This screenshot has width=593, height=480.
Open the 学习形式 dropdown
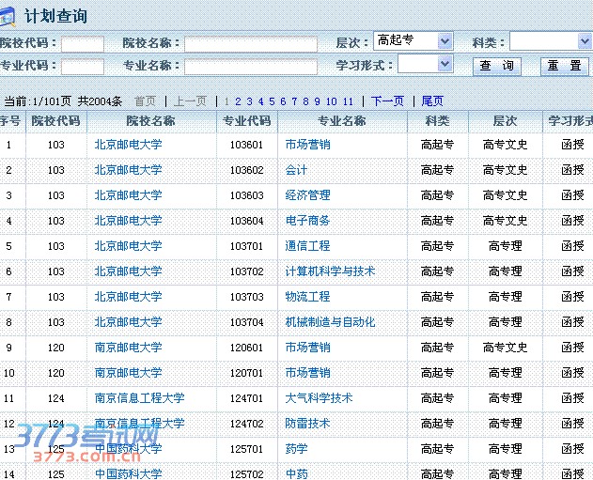[x=425, y=65]
